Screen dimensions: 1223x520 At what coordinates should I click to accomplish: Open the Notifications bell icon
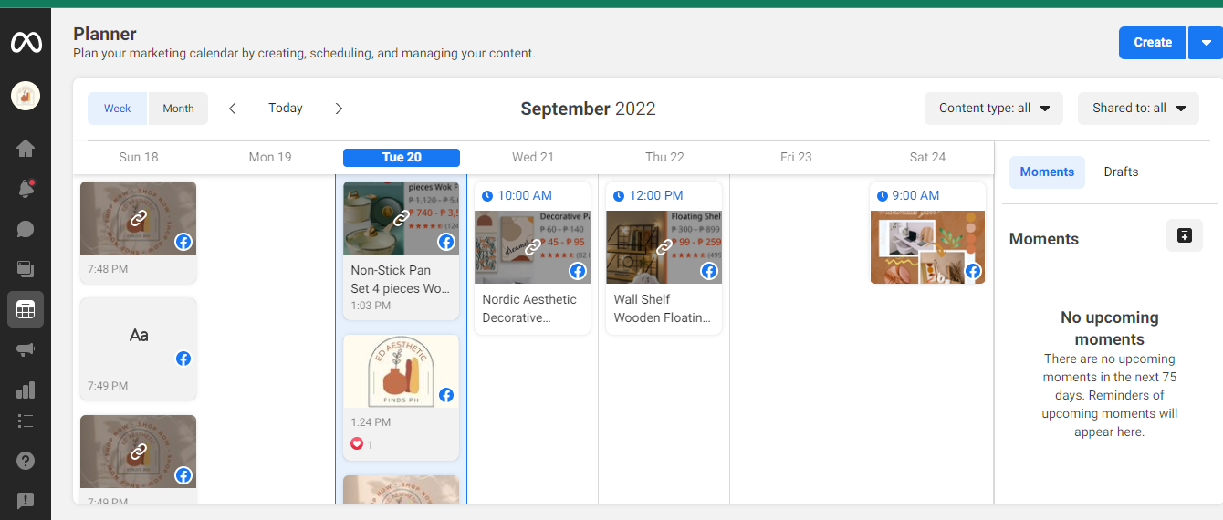(26, 189)
